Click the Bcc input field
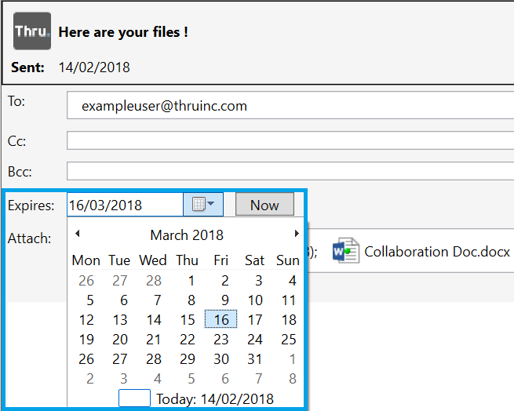The image size is (514, 411). coord(290,171)
